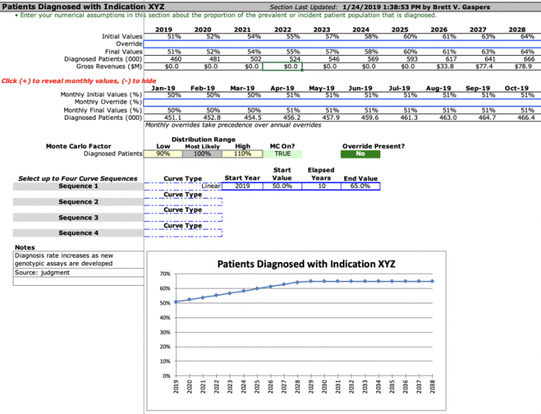Click the Low distribution range 90% cell
The width and height of the screenshot is (541, 414).
163,153
